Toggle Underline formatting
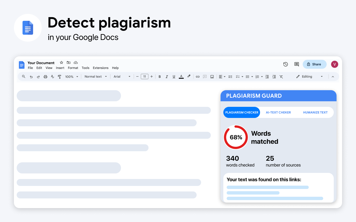The image size is (356, 222). coord(174,77)
